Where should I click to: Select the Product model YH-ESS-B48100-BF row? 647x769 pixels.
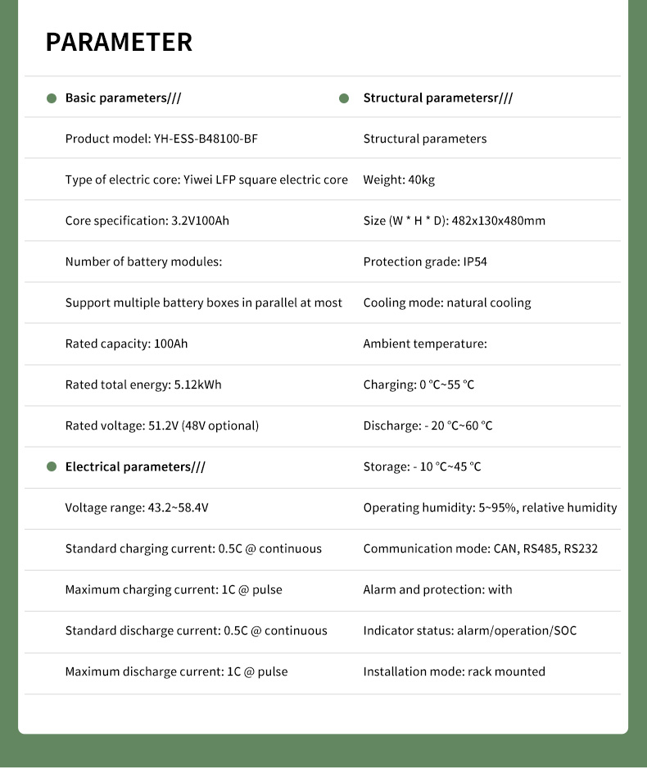click(161, 139)
